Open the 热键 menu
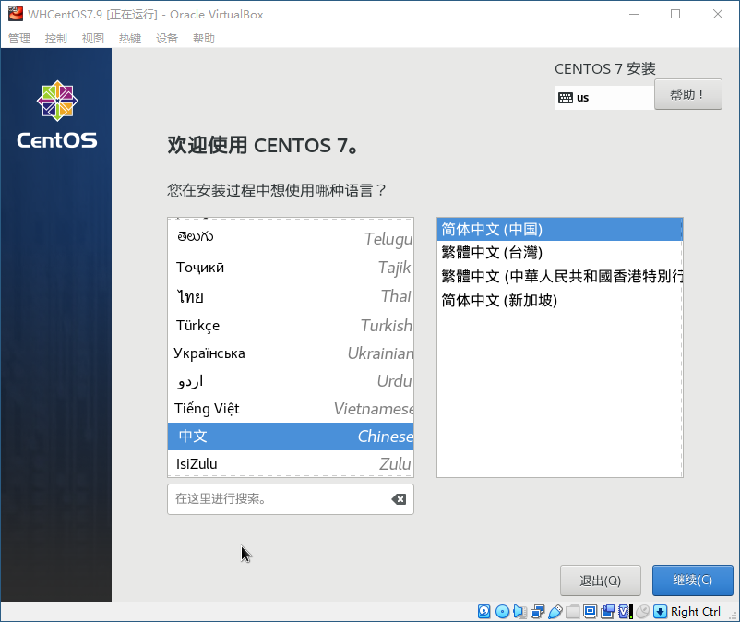Image resolution: width=740 pixels, height=622 pixels. (x=130, y=38)
